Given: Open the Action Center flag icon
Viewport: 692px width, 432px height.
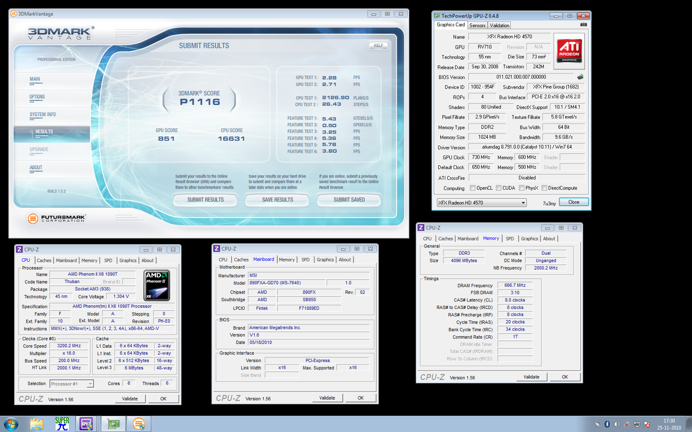Looking at the screenshot, I should 647,424.
